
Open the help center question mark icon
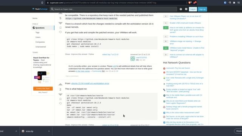coord(181,9)
